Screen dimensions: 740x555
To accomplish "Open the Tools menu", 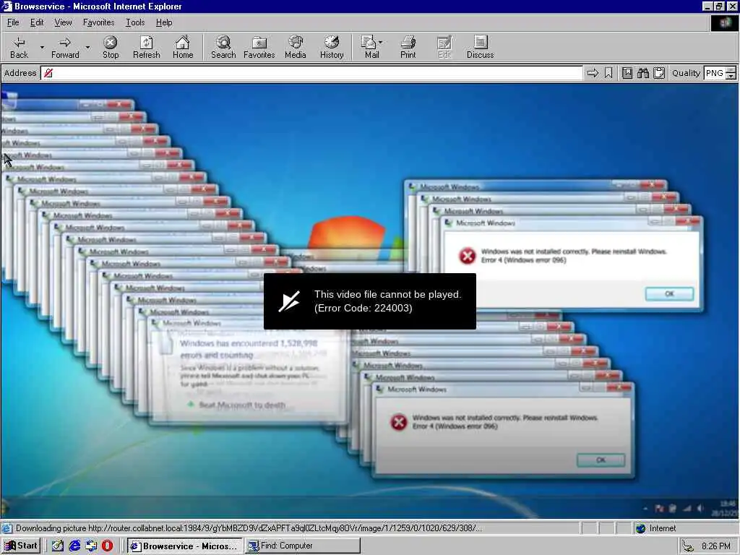I will pos(135,22).
